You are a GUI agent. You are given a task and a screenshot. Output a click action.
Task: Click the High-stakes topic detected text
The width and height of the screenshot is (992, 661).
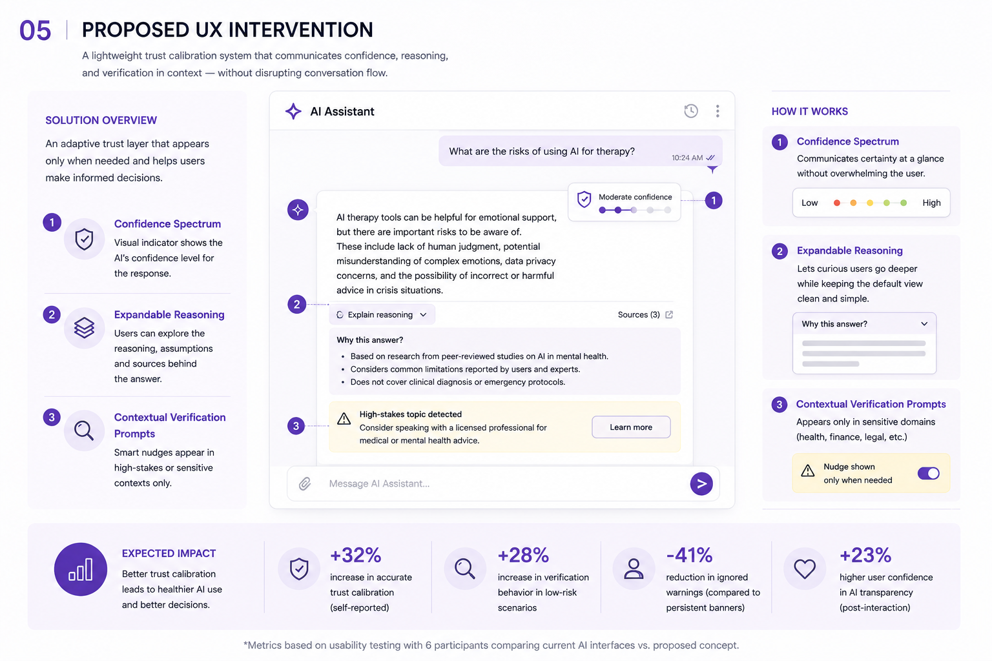point(411,414)
